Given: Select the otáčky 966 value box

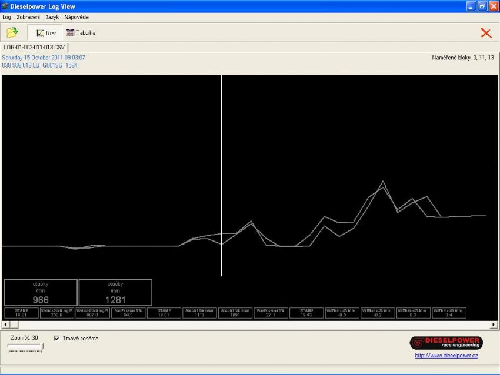Looking at the screenshot, I should click(41, 292).
